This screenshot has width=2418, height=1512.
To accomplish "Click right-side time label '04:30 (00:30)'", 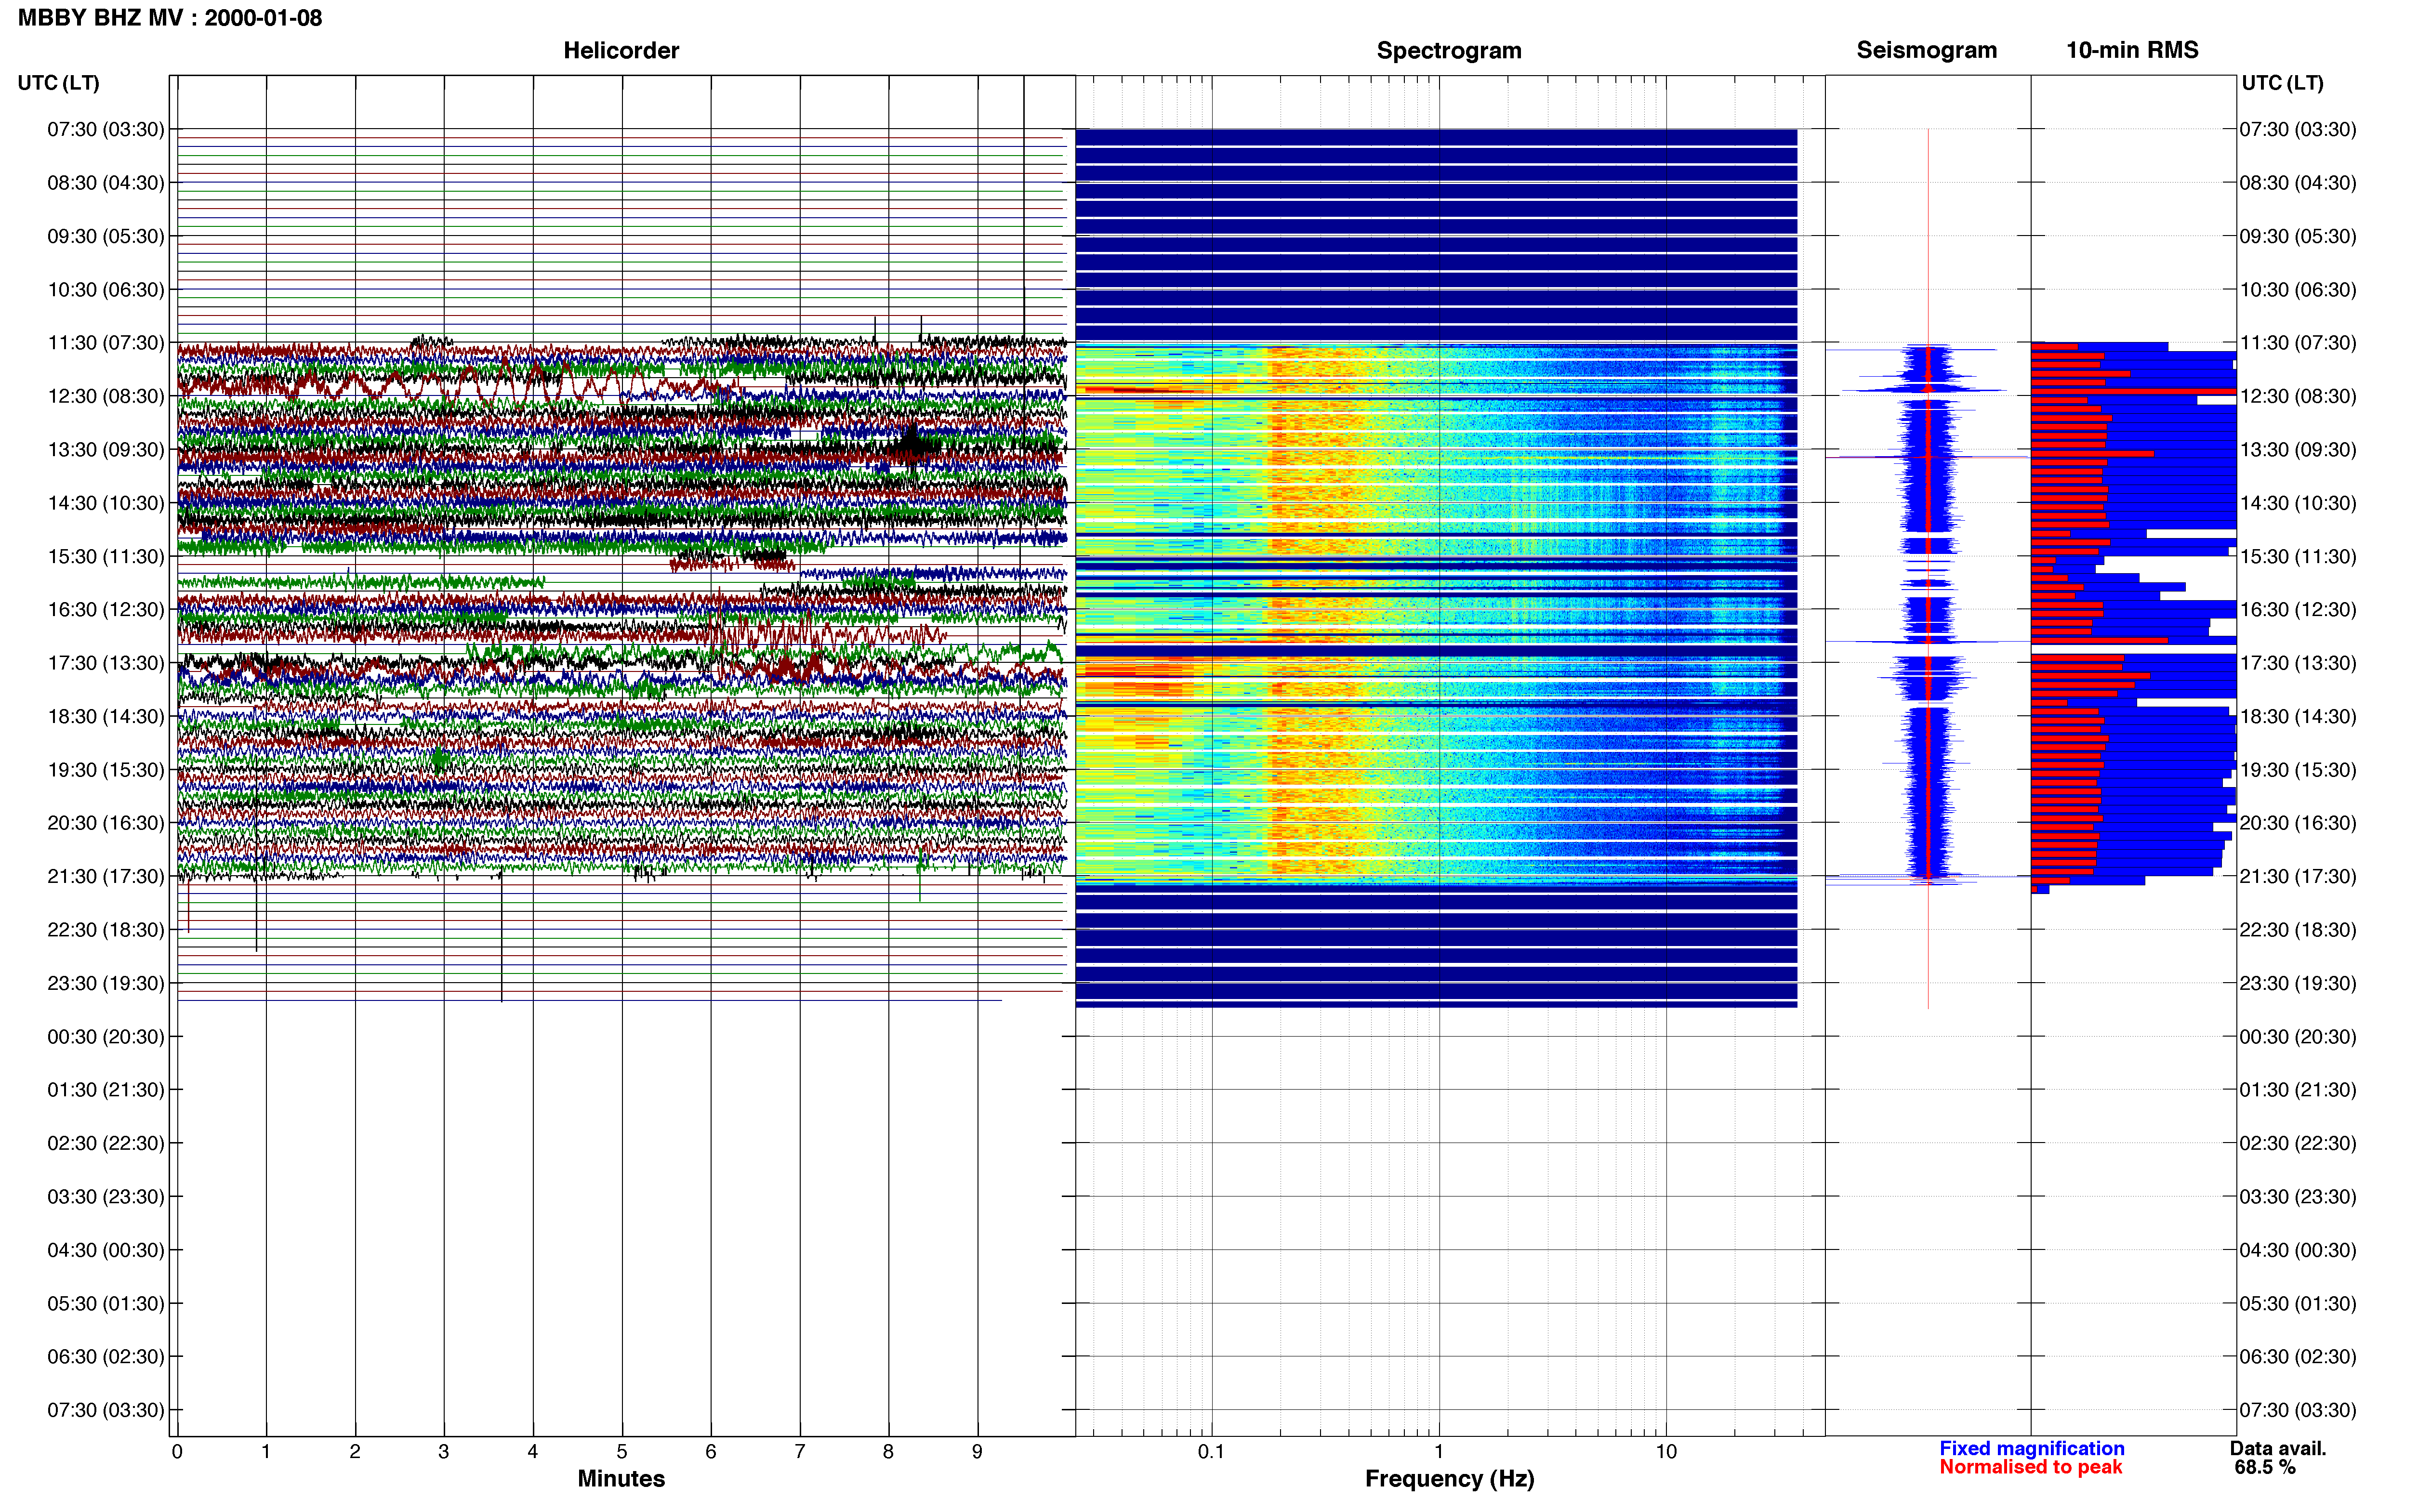I will tap(2298, 1250).
